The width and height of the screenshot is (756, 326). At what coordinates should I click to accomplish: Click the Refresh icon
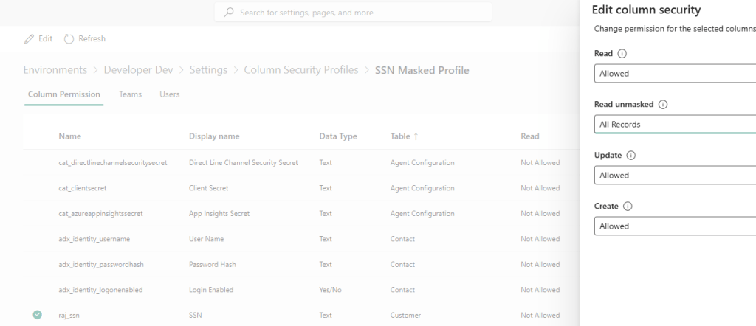coord(69,38)
